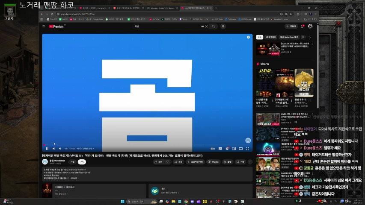Reload the page in Chrome
This screenshot has width=365, height=205.
pos(52,14)
